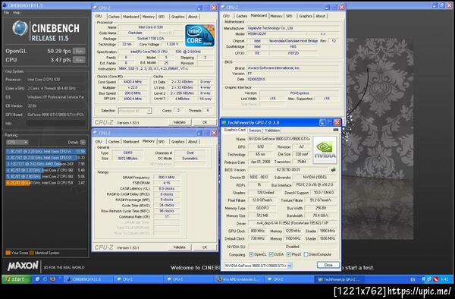Open the GPU selector dropdown in GPU-Z

(x=258, y=266)
